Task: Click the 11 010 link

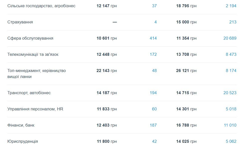Action: click(230, 125)
